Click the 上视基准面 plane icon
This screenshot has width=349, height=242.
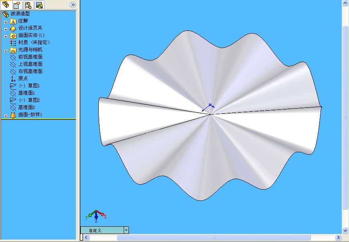point(13,65)
